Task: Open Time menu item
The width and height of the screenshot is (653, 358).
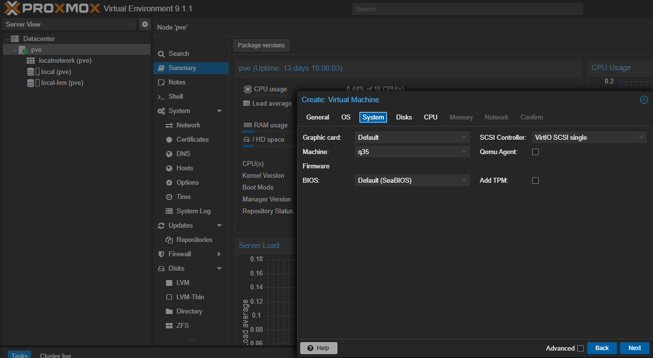Action: coord(191,197)
